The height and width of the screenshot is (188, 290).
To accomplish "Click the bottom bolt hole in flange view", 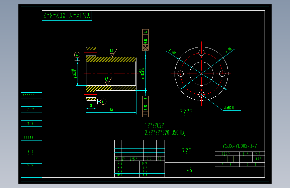I will tap(202, 95).
